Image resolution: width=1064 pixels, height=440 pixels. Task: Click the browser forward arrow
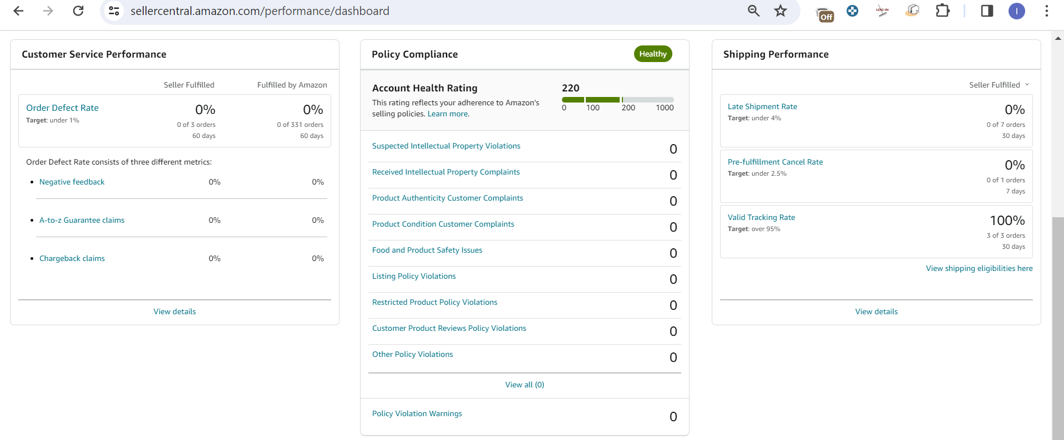click(48, 11)
